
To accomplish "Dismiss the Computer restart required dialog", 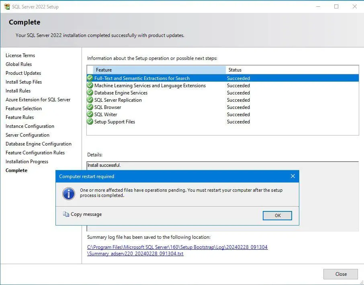I will [x=277, y=215].
